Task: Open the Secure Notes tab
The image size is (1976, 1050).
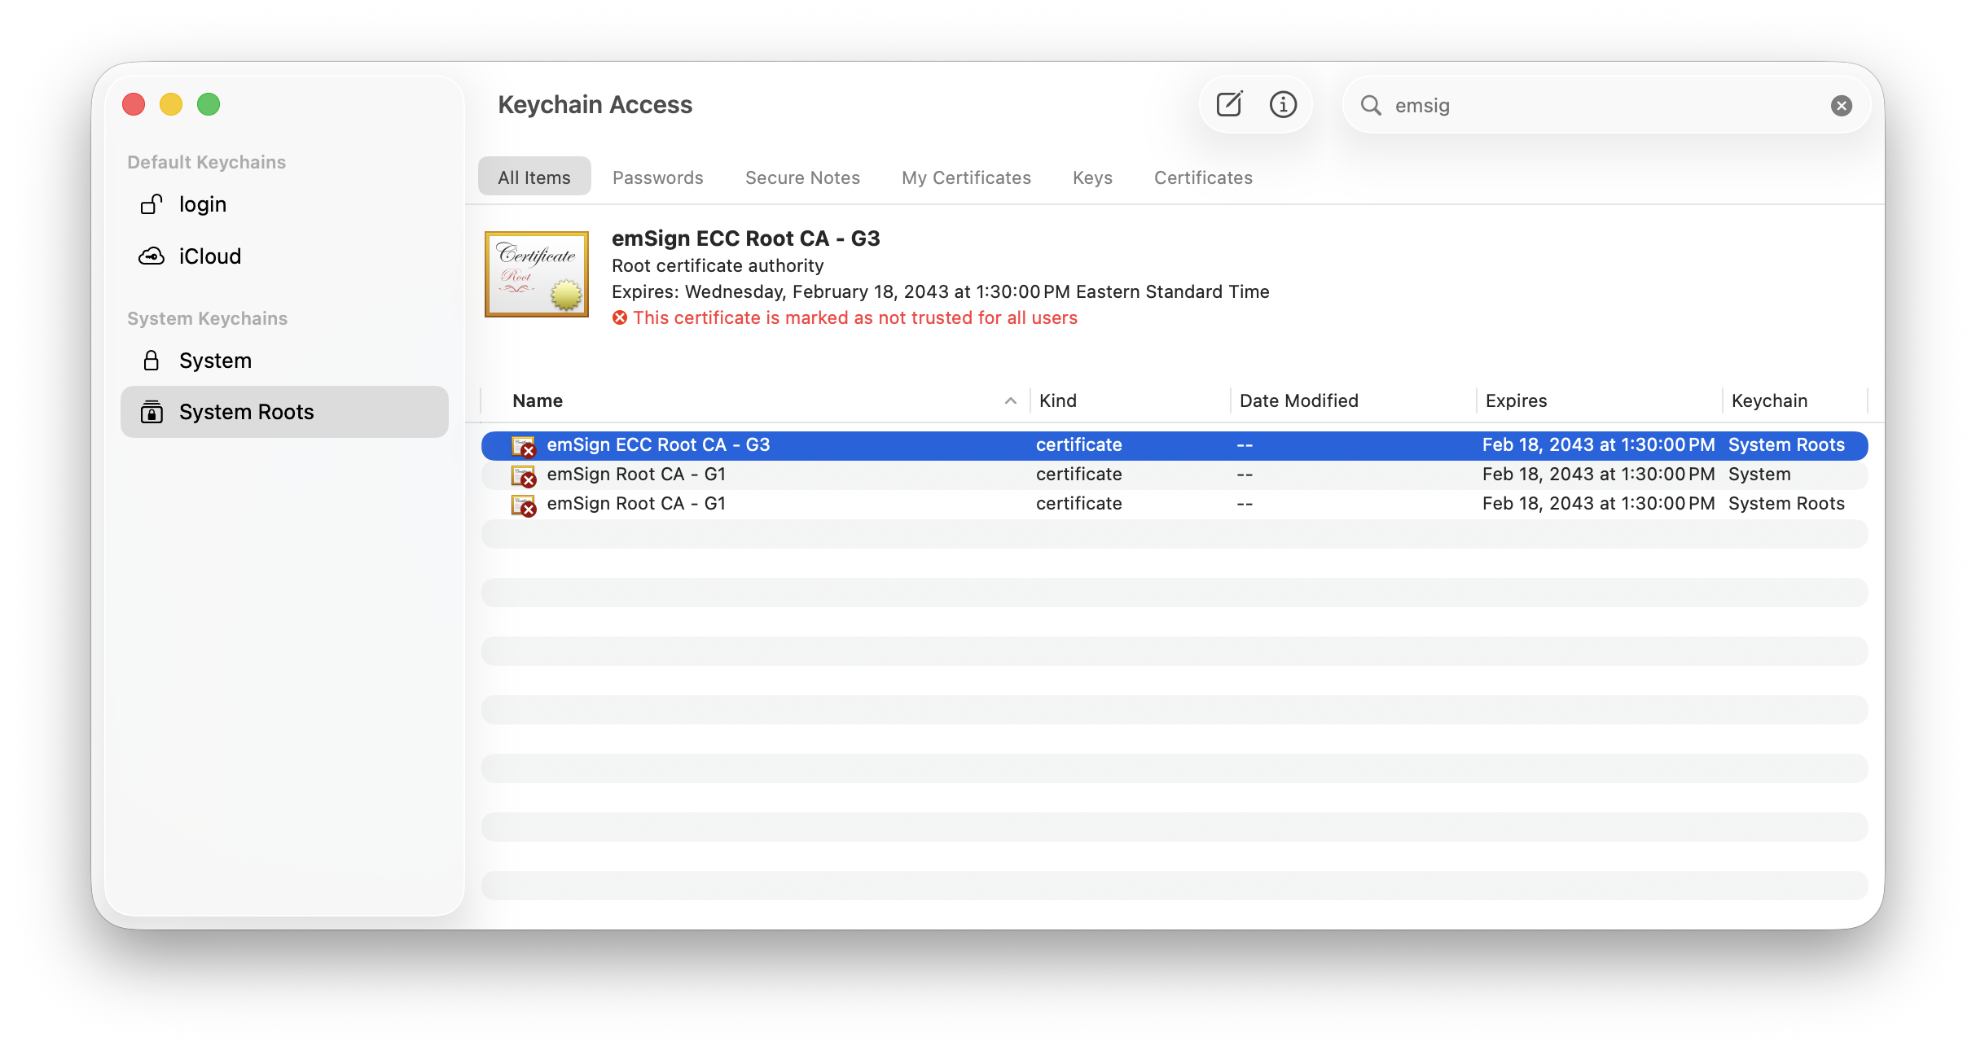Action: (802, 177)
